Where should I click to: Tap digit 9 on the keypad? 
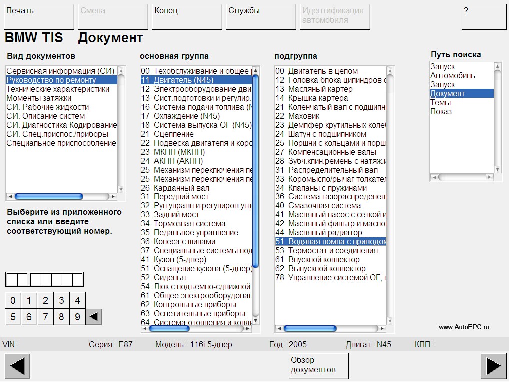click(x=77, y=317)
